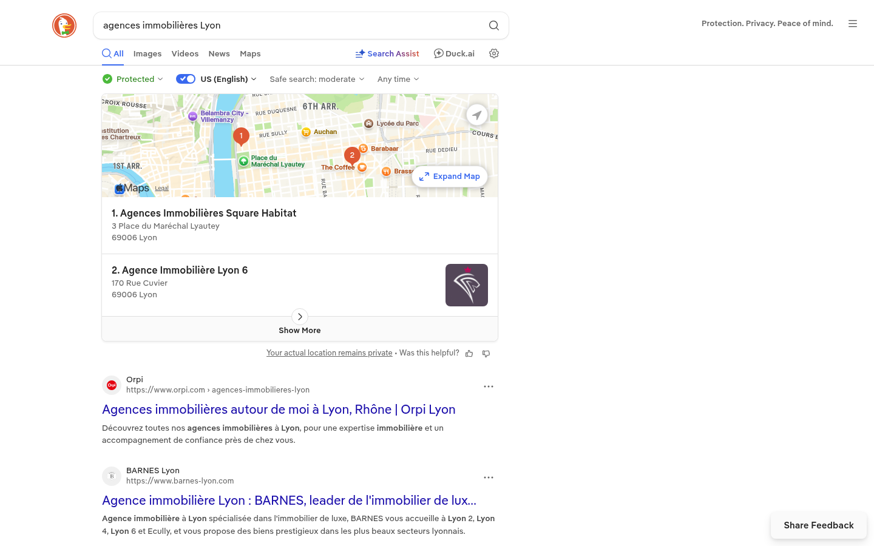874x546 pixels.
Task: Click Apple Maps logo on map
Action: click(x=132, y=189)
